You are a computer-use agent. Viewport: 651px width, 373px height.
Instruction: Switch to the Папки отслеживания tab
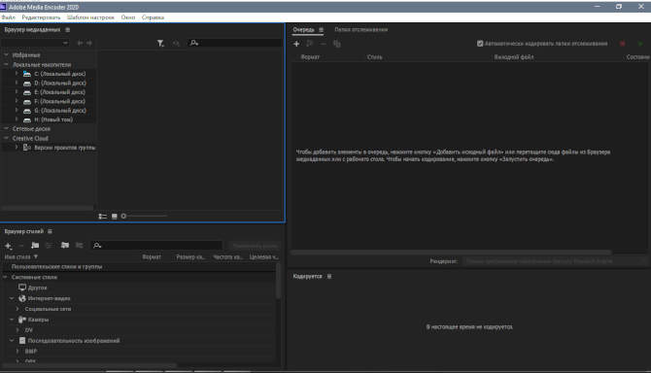click(361, 30)
